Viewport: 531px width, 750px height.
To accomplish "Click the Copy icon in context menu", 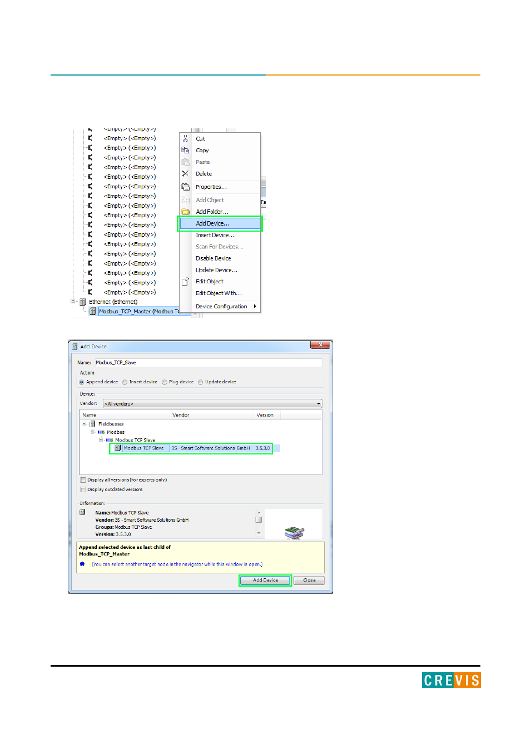I will click(x=185, y=150).
